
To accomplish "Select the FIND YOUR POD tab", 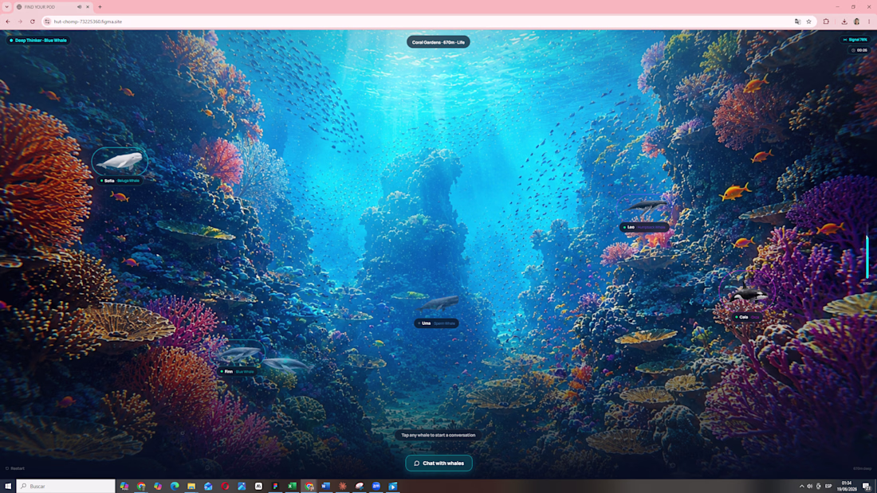I will click(x=53, y=6).
